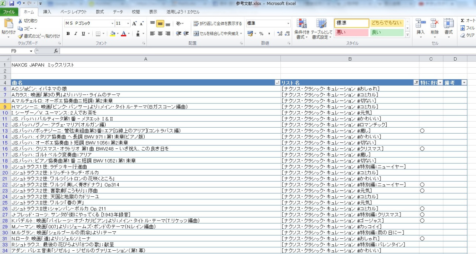Click the Percent Style icon
Screen dimensions: 476x254
[261, 33]
